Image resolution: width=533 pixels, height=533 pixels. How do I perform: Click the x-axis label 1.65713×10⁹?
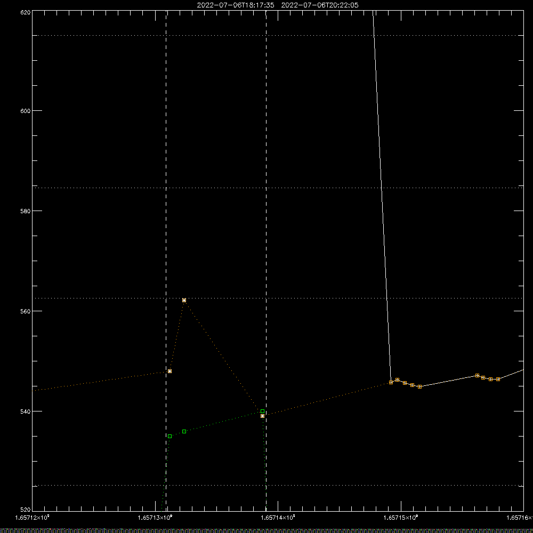155,518
